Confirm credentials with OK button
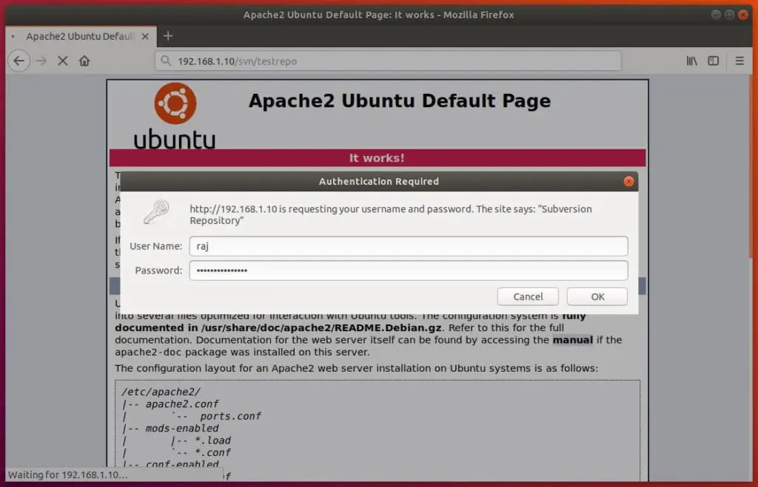 tap(597, 296)
